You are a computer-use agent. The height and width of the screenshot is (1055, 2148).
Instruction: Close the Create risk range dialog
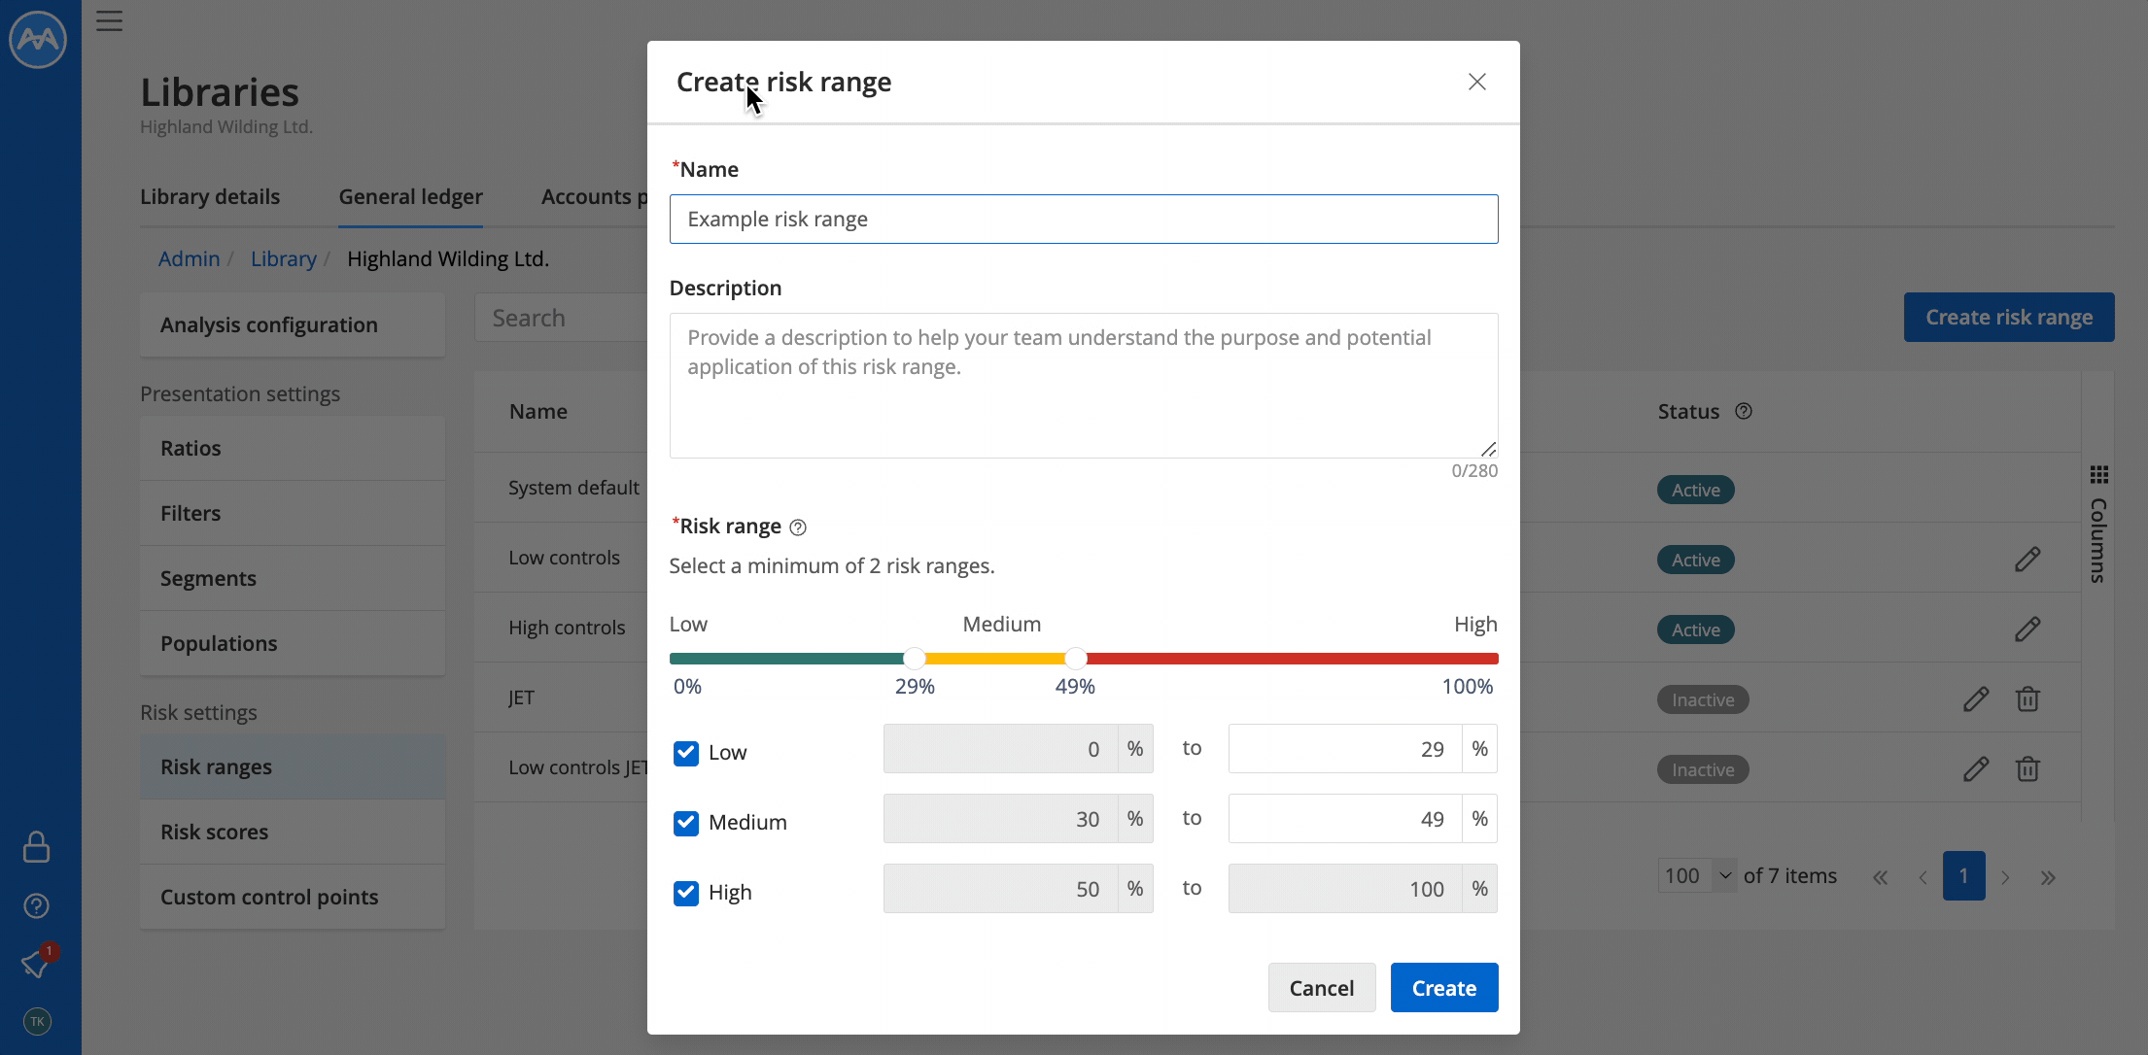(1476, 82)
